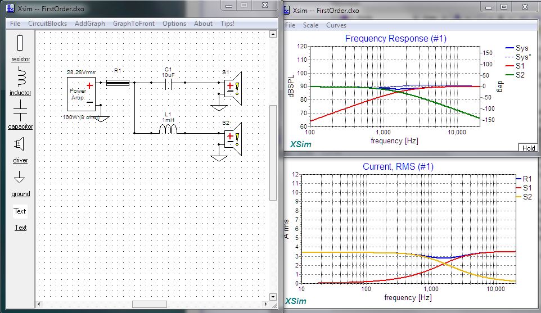Click the graph window title-bar app icon
This screenshot has height=313, width=541.
(x=287, y=10)
